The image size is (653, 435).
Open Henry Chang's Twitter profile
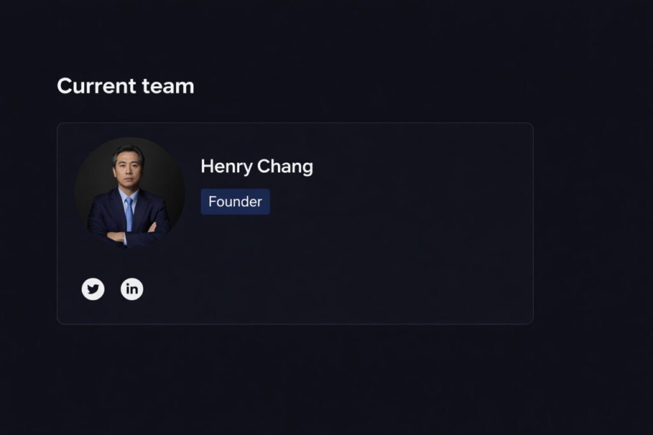93,289
